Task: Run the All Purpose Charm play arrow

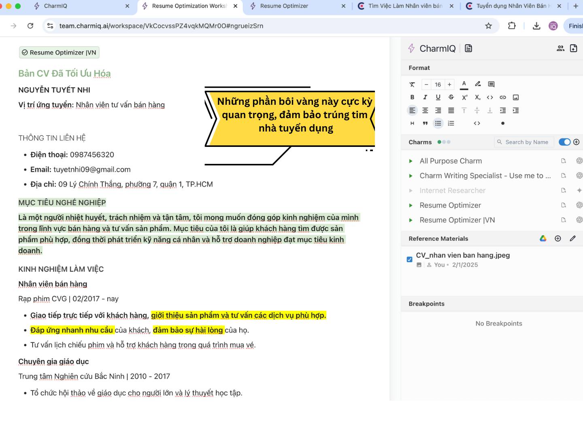Action: [411, 161]
